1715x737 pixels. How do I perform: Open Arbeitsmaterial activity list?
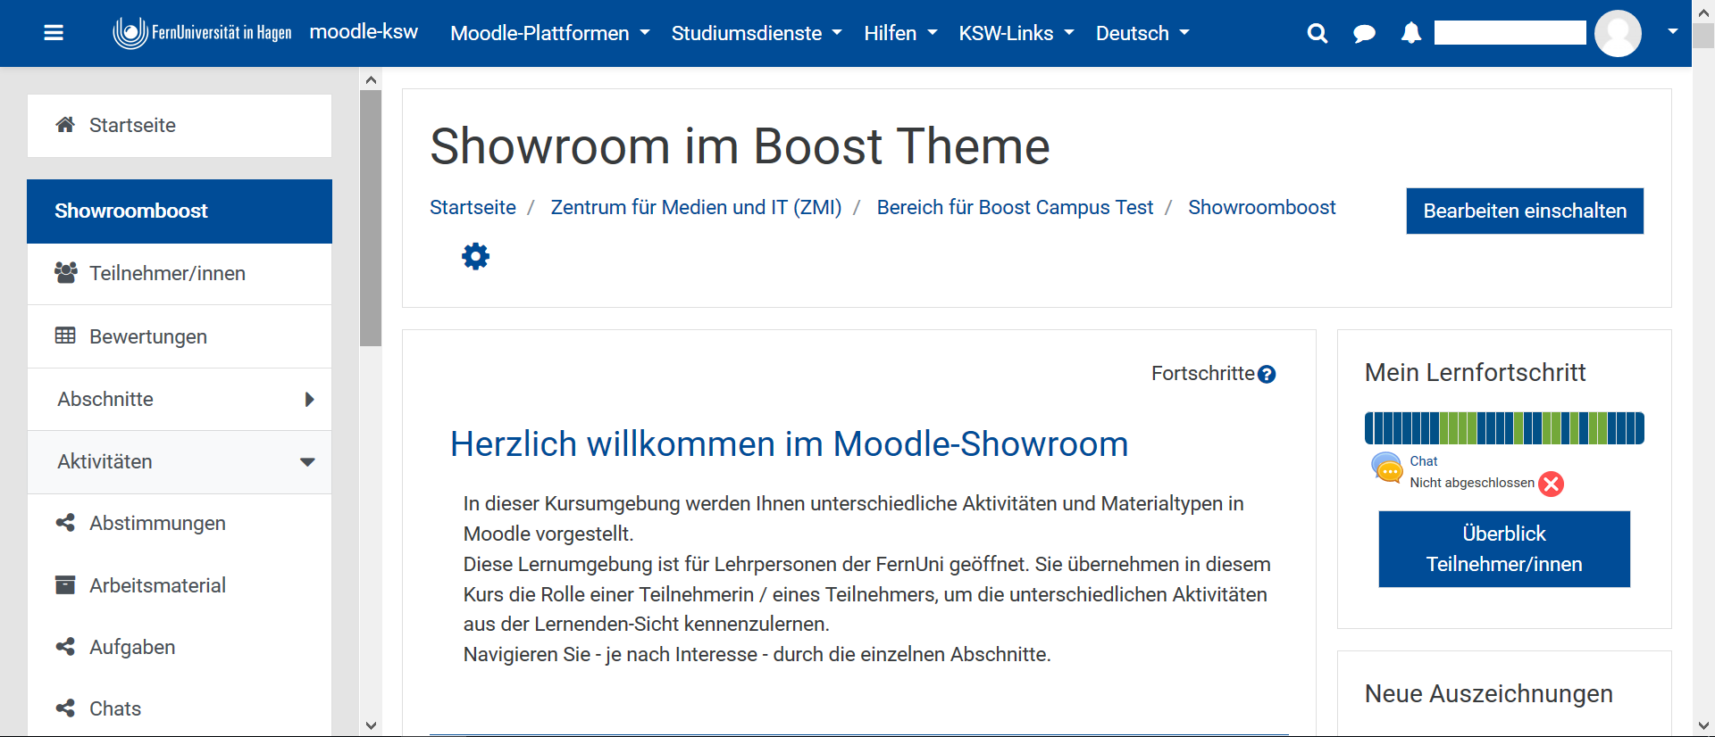[x=180, y=585]
